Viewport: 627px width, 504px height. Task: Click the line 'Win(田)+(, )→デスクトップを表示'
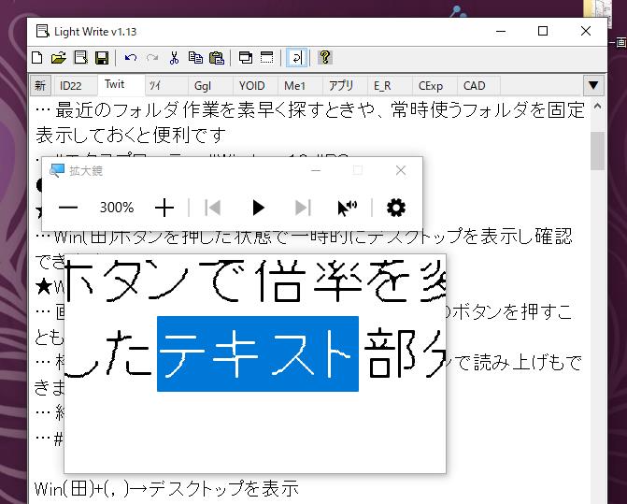click(x=166, y=489)
